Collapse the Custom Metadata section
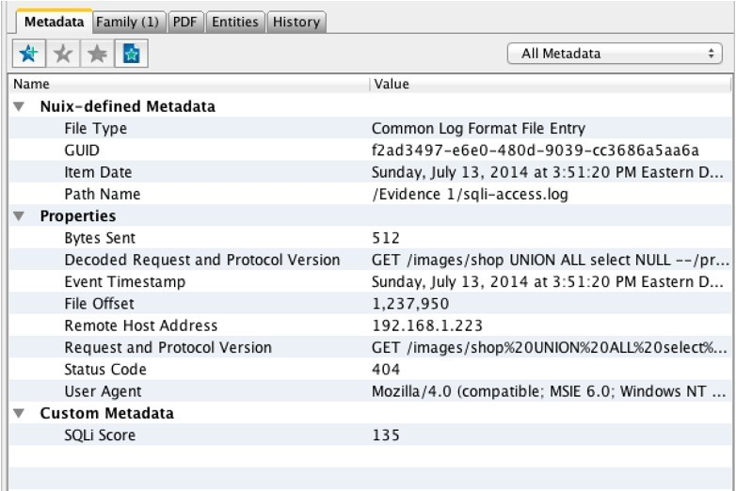 coord(19,413)
